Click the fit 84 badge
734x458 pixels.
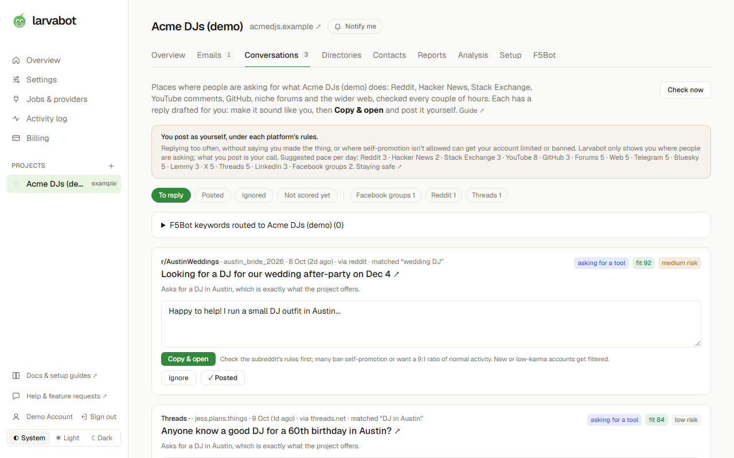657,420
